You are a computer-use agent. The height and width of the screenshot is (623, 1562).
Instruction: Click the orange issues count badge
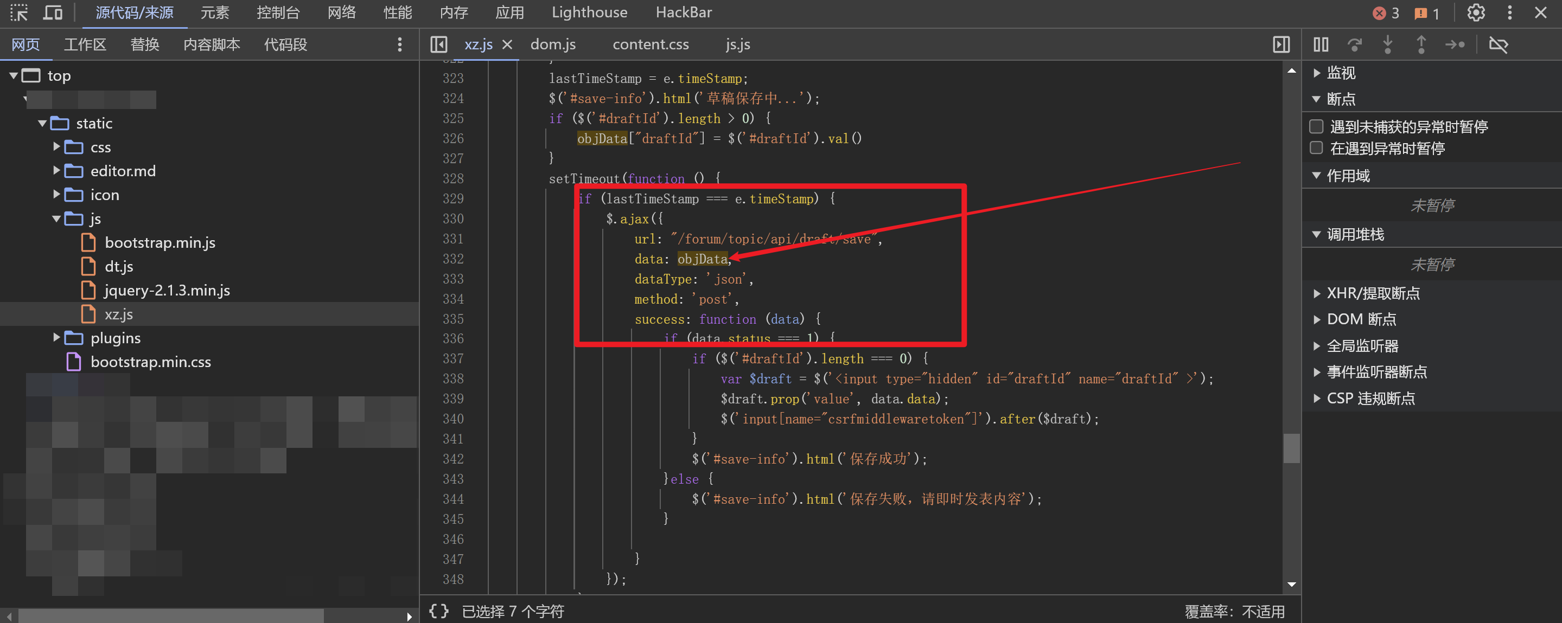tap(1428, 14)
